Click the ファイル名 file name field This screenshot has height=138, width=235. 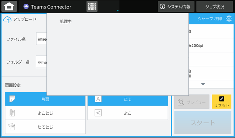point(41,39)
